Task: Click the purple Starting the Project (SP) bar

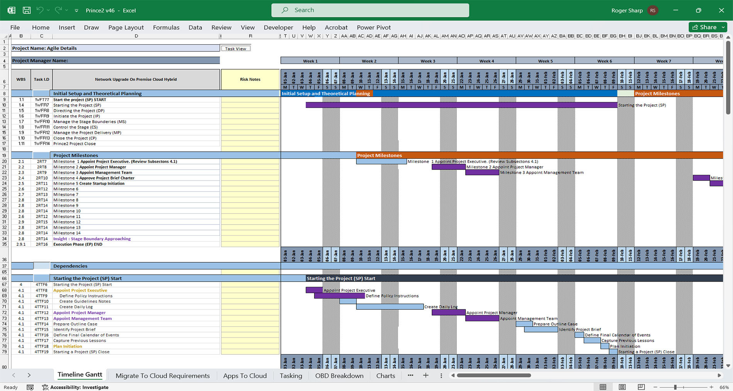Action: click(x=461, y=105)
